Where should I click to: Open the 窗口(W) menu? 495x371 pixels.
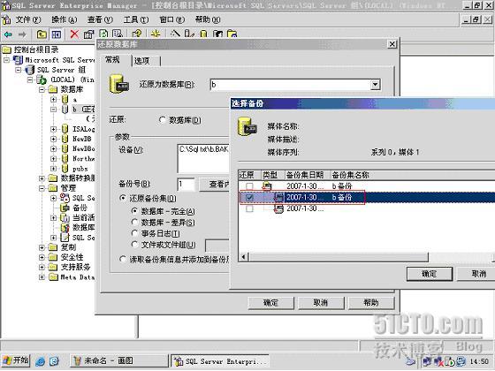tap(172, 19)
